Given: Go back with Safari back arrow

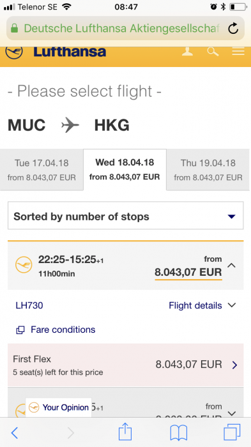Looking at the screenshot, I should [15, 433].
